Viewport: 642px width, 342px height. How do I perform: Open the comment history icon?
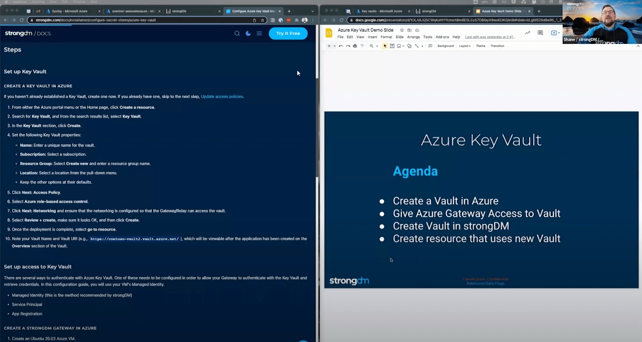click(x=540, y=33)
